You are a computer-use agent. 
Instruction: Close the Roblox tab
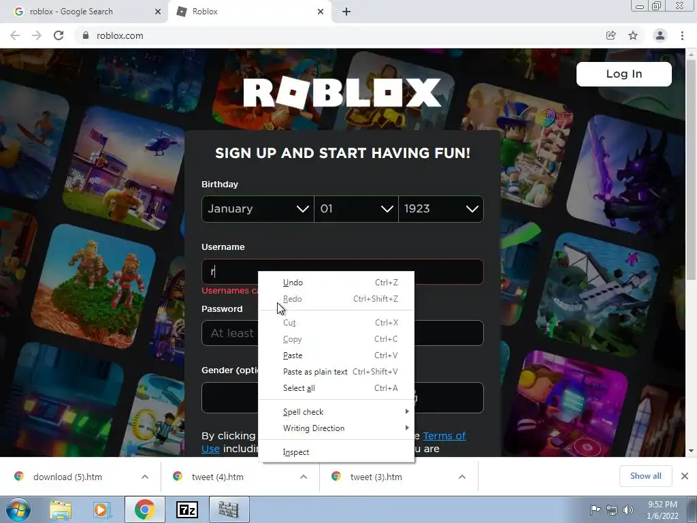[321, 12]
